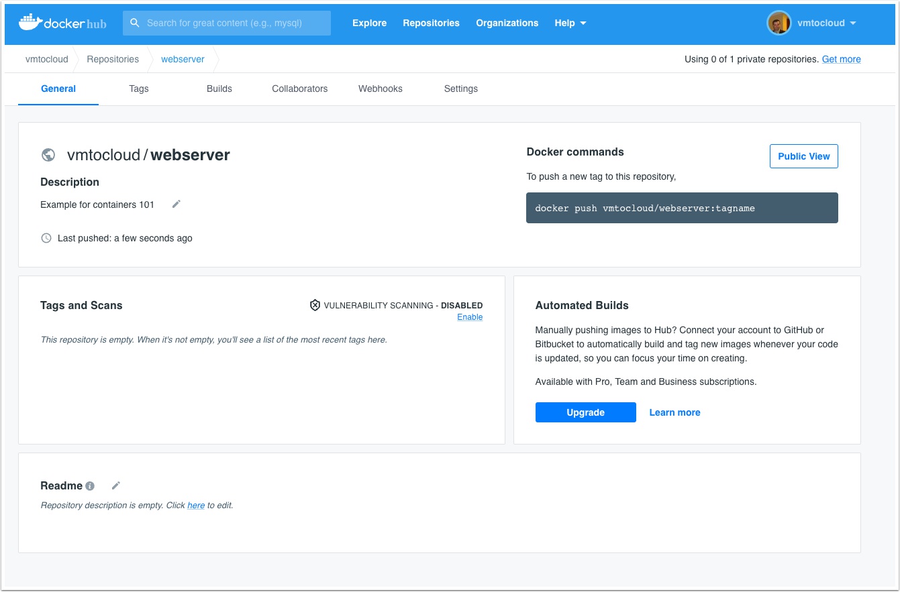Image resolution: width=900 pixels, height=592 pixels.
Task: Open the Explore page
Action: click(x=370, y=23)
